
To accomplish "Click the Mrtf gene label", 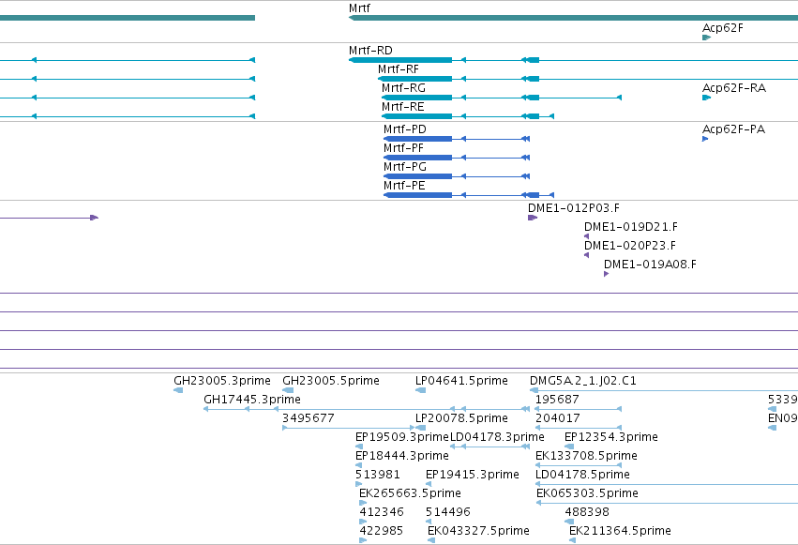I will [359, 8].
